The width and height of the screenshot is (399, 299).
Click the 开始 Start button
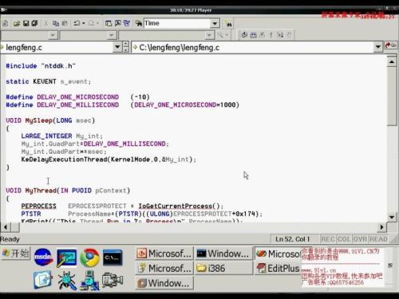coord(16,254)
